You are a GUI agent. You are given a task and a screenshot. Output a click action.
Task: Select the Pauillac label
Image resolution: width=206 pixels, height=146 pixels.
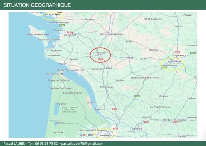click(x=90, y=103)
